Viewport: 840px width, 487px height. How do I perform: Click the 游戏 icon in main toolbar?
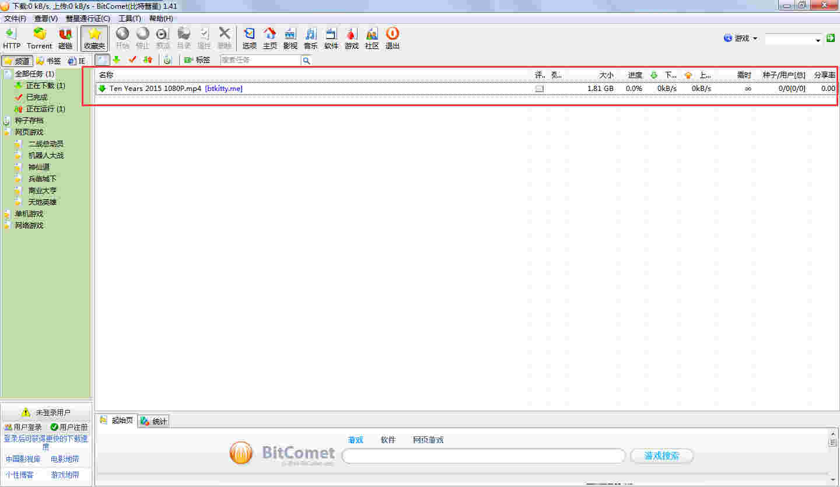point(352,38)
